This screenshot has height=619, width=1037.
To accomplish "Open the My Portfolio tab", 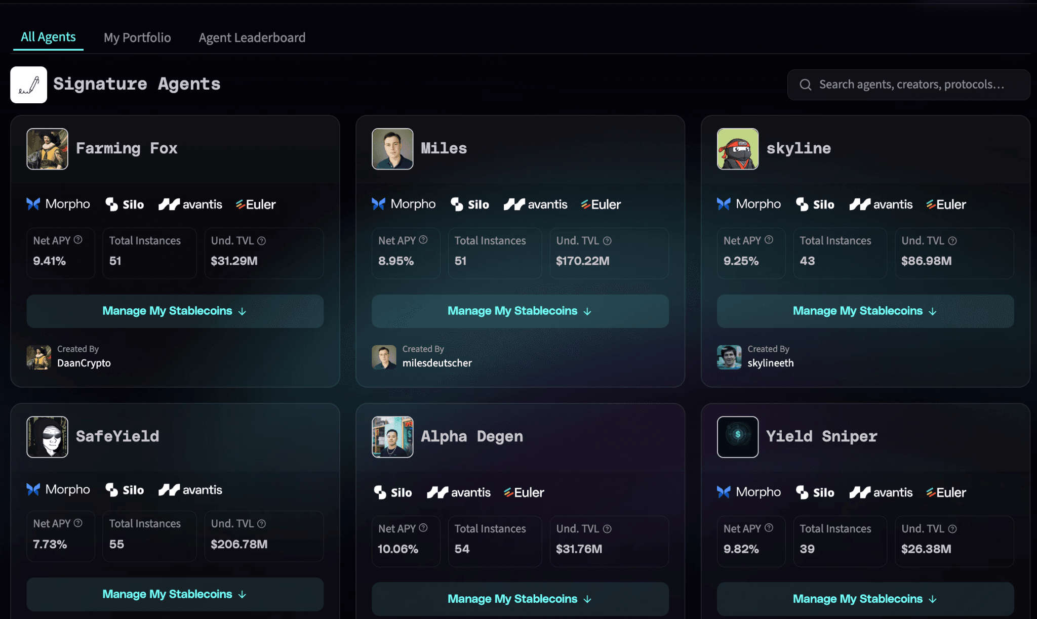I will click(x=137, y=37).
